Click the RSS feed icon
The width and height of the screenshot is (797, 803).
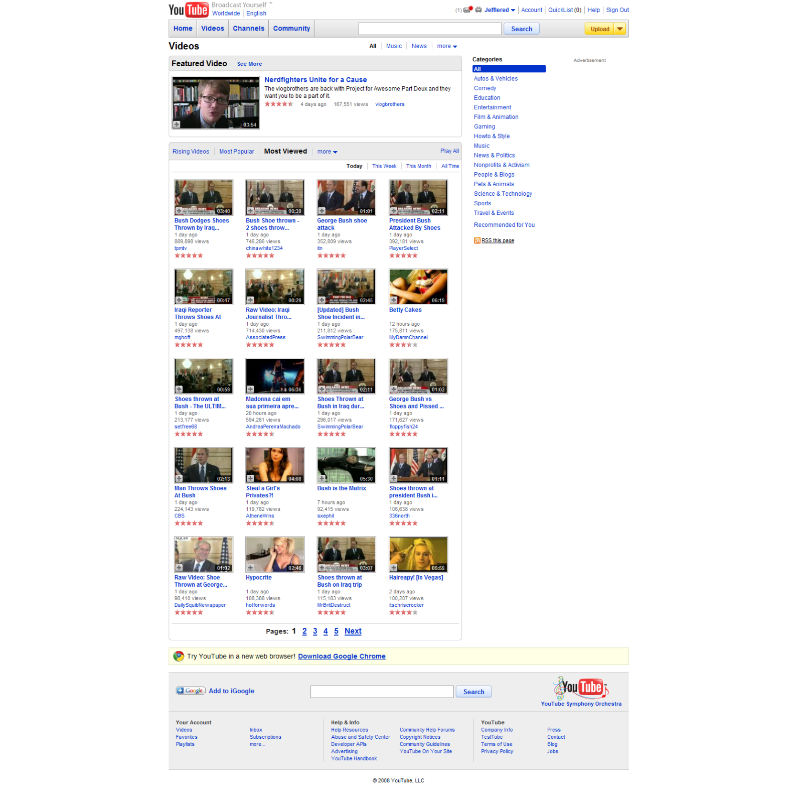[477, 240]
